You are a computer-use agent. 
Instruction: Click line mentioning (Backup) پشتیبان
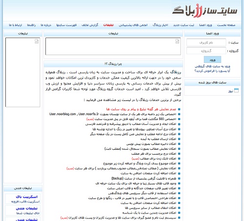click(144, 179)
